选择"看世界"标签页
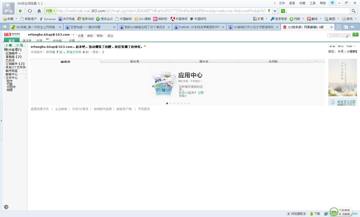This screenshot has height=217, width=360. (134, 61)
